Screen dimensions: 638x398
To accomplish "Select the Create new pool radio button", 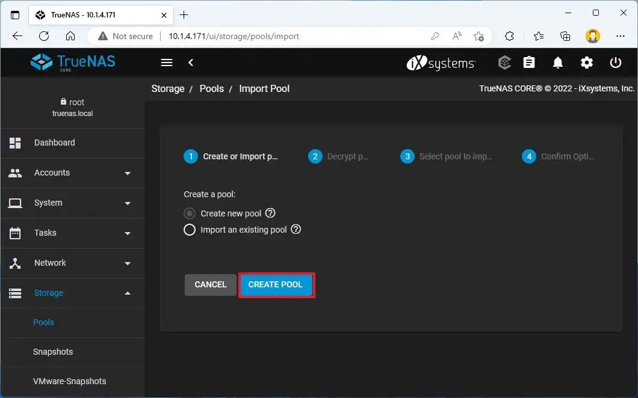I will (190, 213).
